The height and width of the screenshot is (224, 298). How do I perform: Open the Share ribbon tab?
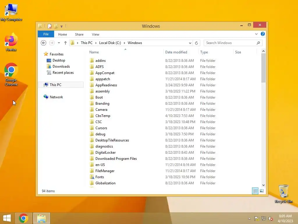[x=79, y=34]
